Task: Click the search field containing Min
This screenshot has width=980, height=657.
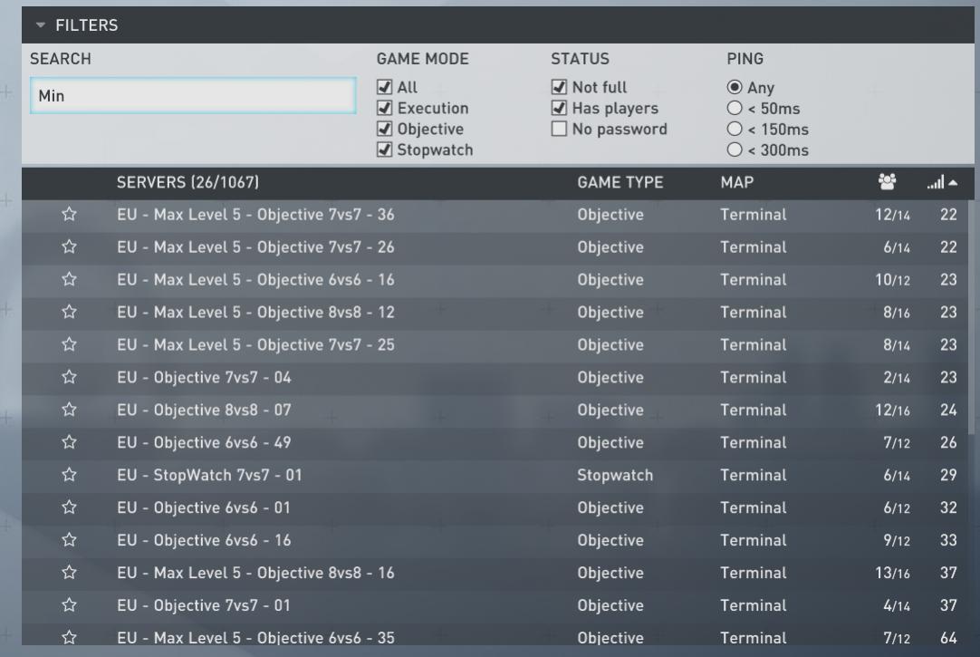Action: click(x=190, y=95)
